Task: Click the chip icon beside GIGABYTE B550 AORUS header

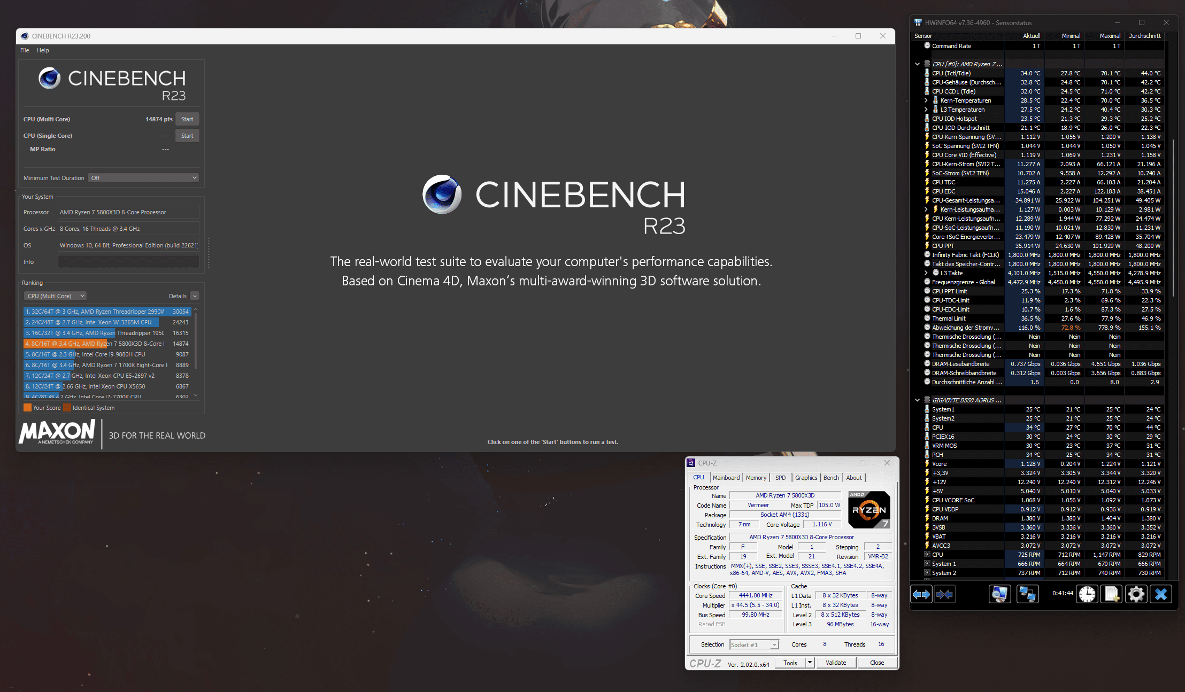Action: click(x=927, y=400)
